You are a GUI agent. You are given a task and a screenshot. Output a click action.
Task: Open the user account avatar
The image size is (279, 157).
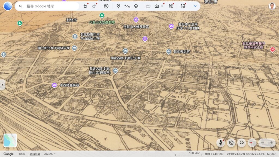pyautogui.click(x=272, y=6)
